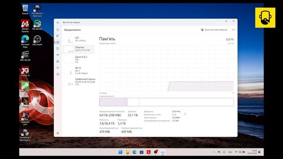
Task: Click the memory usage graph area
Action: 166,68
